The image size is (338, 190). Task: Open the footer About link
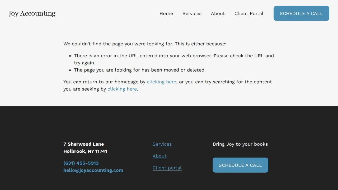pyautogui.click(x=159, y=156)
